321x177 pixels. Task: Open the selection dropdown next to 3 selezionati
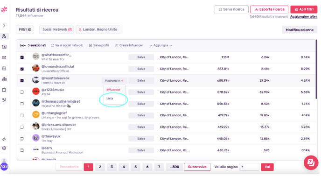(x=23, y=45)
